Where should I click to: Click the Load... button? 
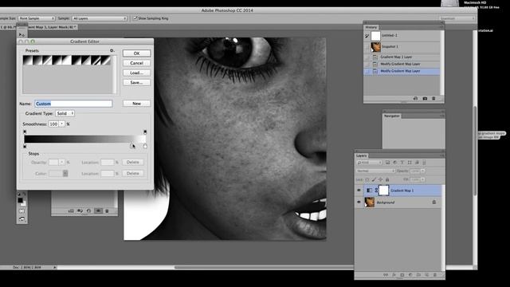pos(136,73)
